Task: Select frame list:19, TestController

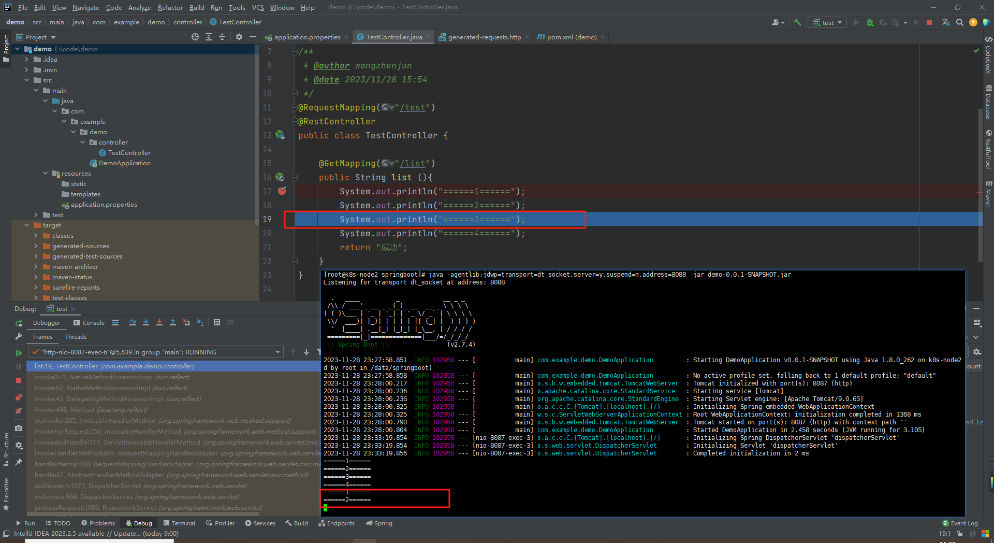Action: point(173,366)
